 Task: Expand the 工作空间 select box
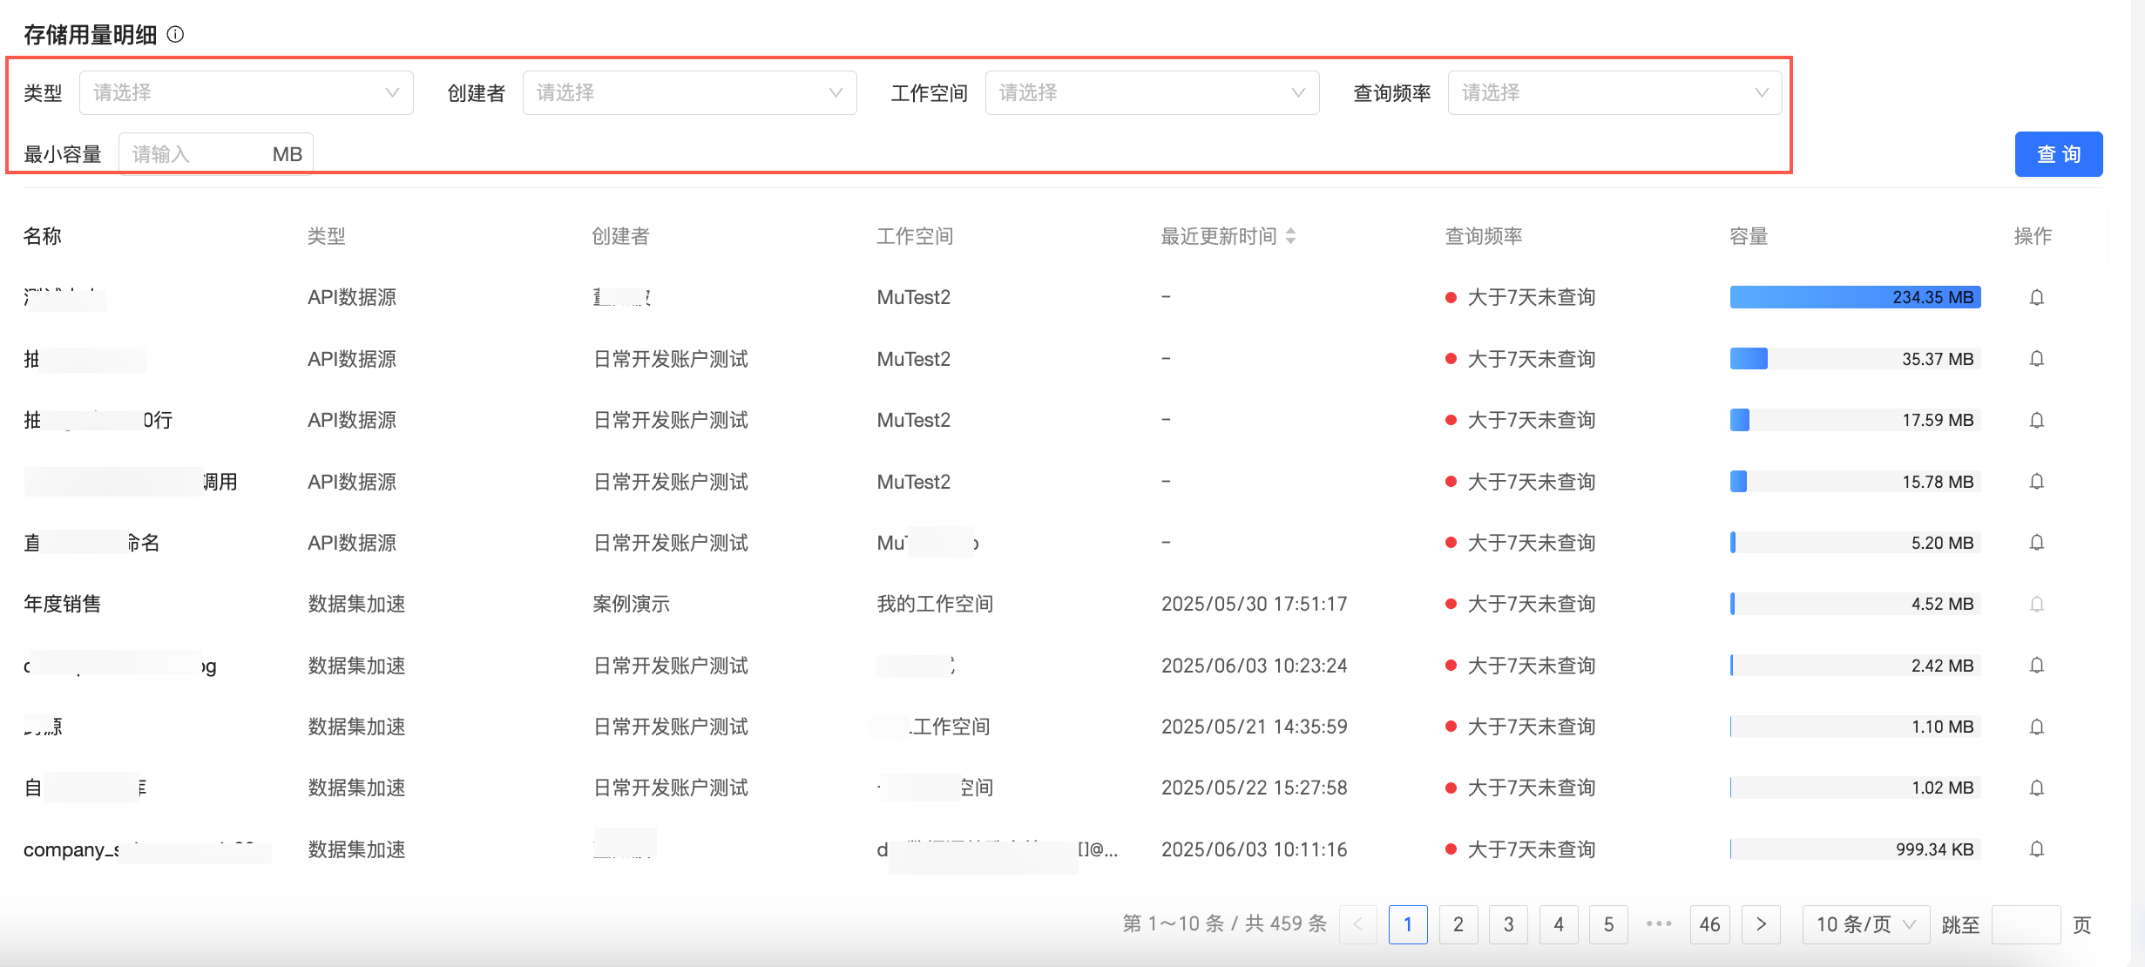1152,93
